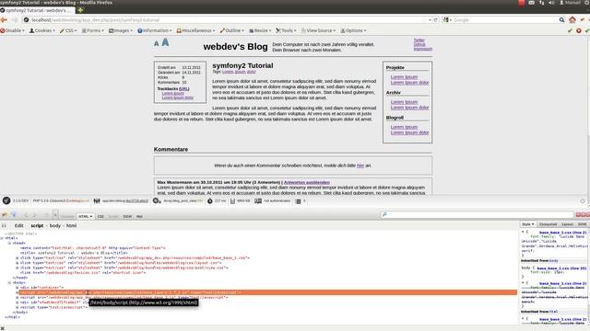Open the Options dropdown menu
The width and height of the screenshot is (590, 331).
click(353, 30)
